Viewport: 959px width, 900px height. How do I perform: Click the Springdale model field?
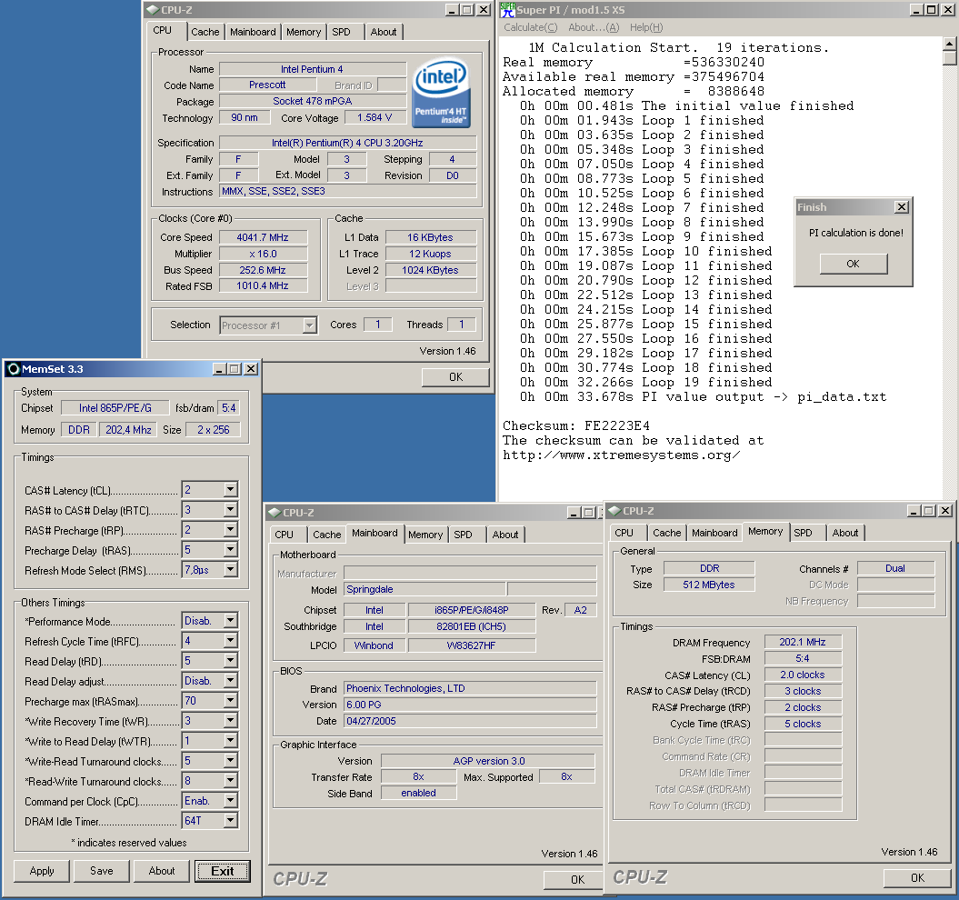425,589
